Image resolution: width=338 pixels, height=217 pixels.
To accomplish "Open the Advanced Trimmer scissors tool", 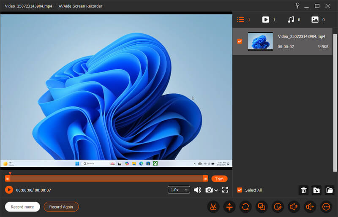I will point(213,207).
